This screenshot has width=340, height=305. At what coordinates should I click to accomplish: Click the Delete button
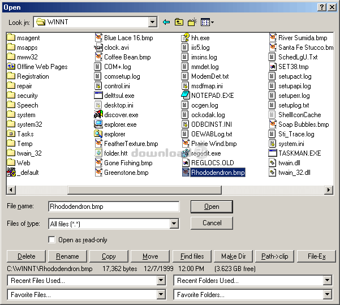coord(26,256)
